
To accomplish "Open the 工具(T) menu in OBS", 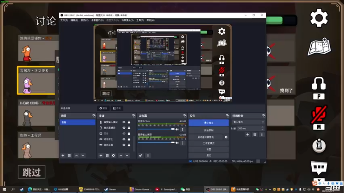I will [140, 20].
